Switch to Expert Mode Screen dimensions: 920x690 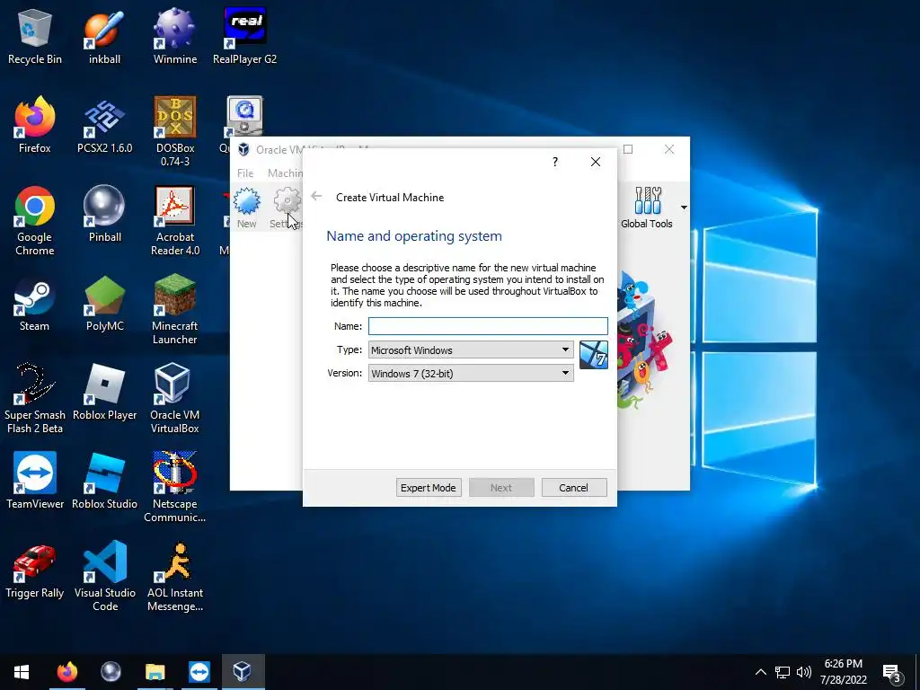point(429,488)
